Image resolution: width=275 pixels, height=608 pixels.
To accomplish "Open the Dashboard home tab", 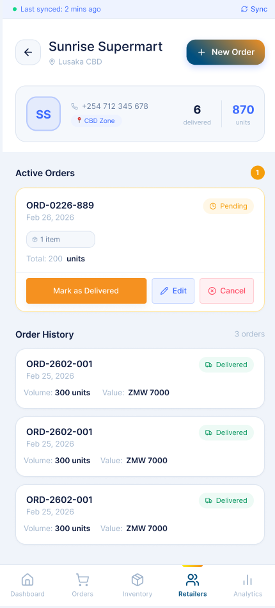I will [x=27, y=585].
